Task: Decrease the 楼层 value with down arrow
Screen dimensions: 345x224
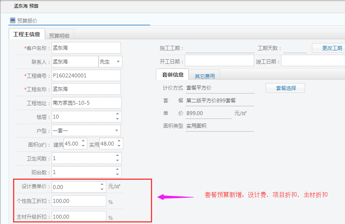Action: 117,119
